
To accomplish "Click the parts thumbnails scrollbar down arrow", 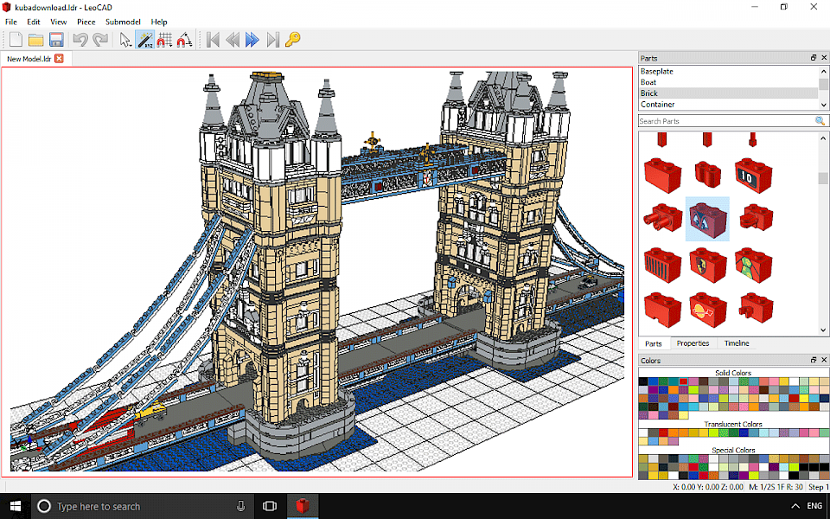I will pyautogui.click(x=823, y=330).
